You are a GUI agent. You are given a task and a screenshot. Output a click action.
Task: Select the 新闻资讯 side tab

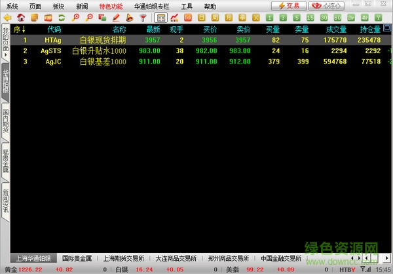point(5,201)
